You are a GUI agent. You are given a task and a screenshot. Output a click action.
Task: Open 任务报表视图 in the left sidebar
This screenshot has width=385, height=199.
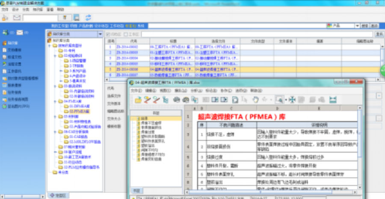tap(18, 99)
